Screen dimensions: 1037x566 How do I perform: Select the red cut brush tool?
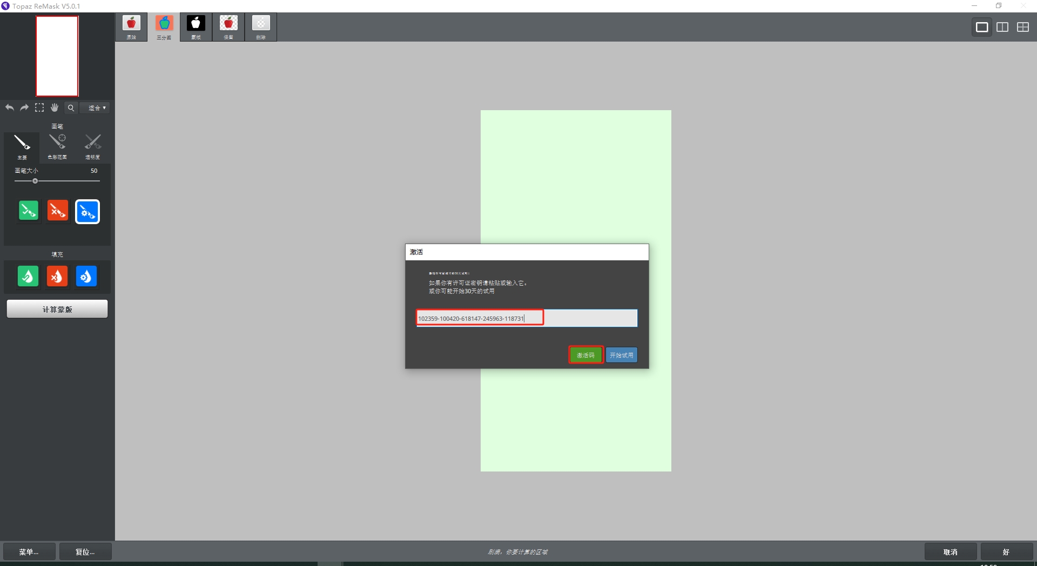(58, 211)
